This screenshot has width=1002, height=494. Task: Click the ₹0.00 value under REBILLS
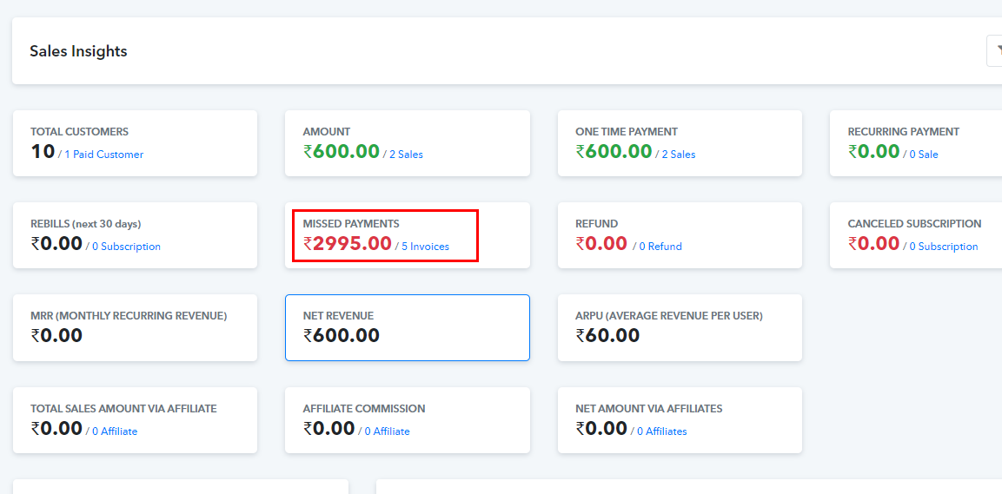coord(56,244)
